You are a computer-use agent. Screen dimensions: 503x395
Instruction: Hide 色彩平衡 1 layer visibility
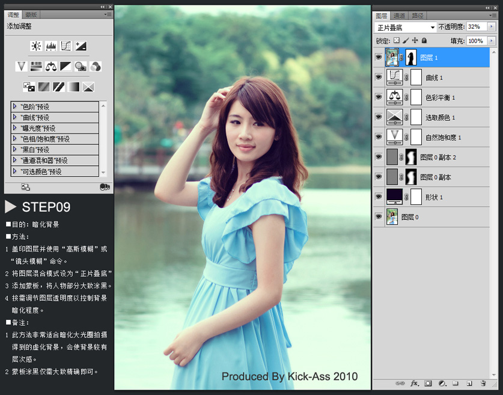point(379,97)
